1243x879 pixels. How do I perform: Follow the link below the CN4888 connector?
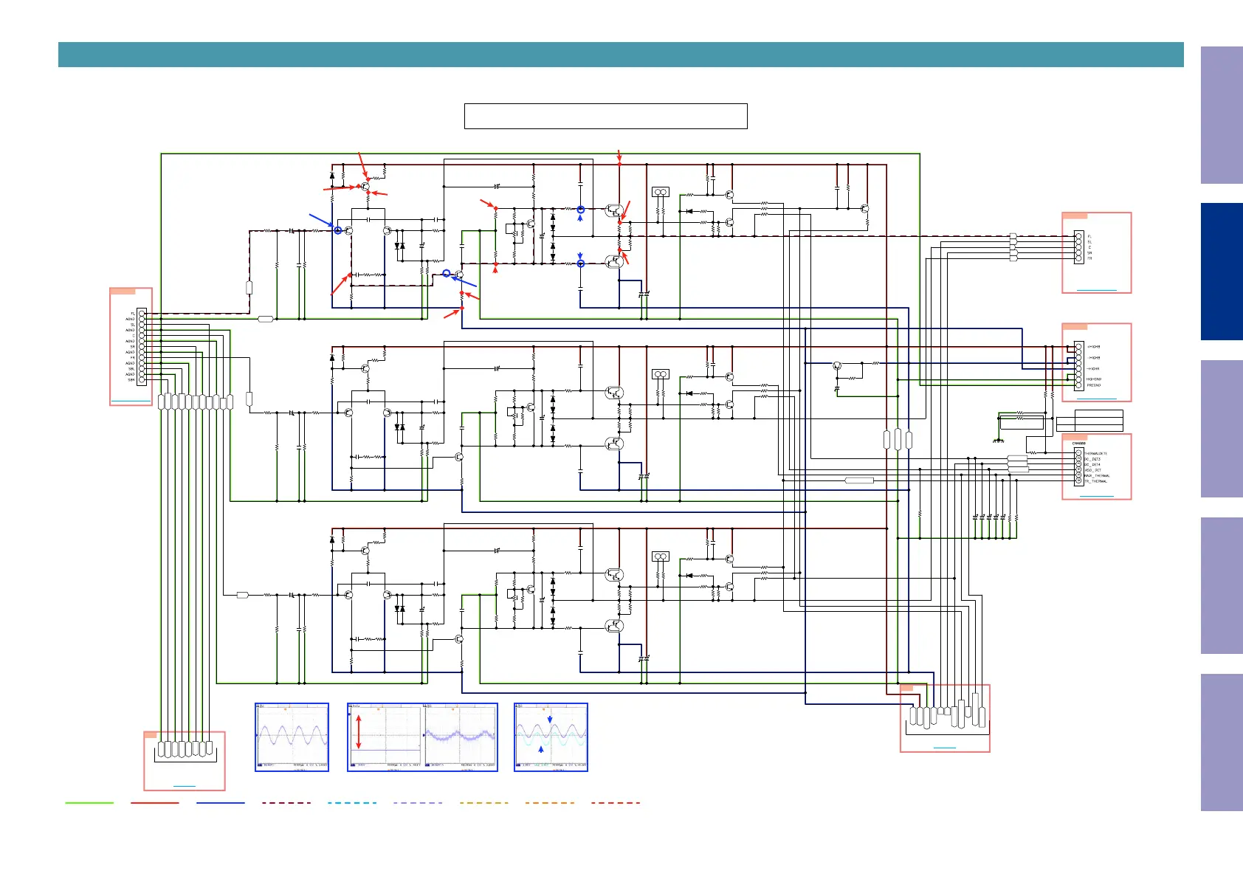pos(1096,495)
